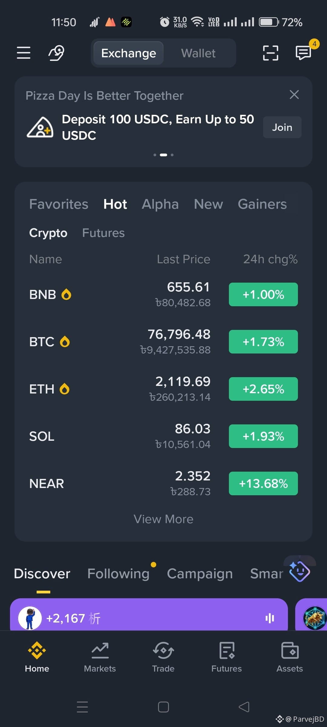The width and height of the screenshot is (327, 727).
Task: Open the messages chat icon
Action: (x=303, y=53)
